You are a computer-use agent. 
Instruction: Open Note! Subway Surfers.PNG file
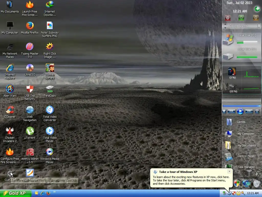(50, 29)
